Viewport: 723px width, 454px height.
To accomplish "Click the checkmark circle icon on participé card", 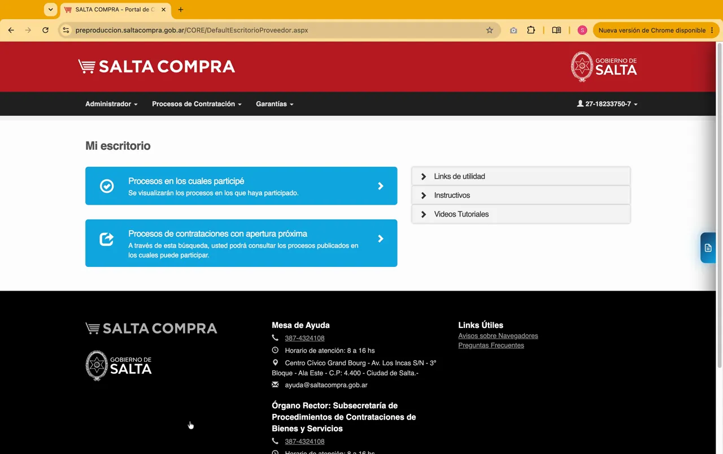I will (107, 186).
